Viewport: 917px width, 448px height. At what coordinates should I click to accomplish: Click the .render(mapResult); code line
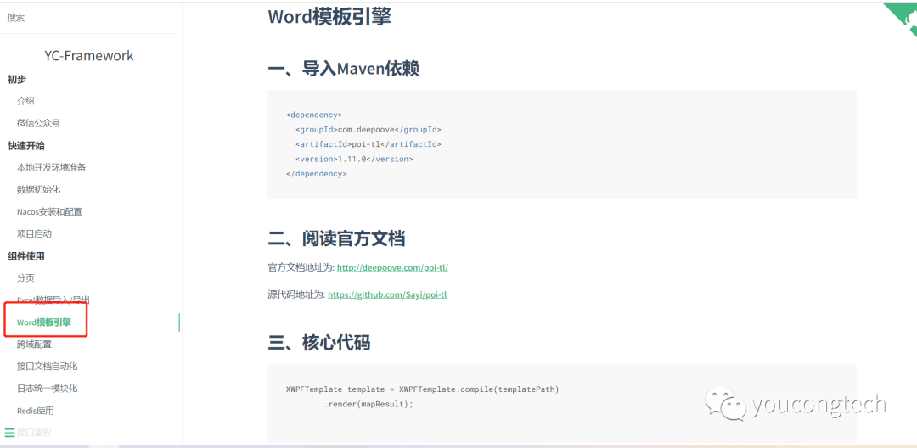pyautogui.click(x=368, y=404)
